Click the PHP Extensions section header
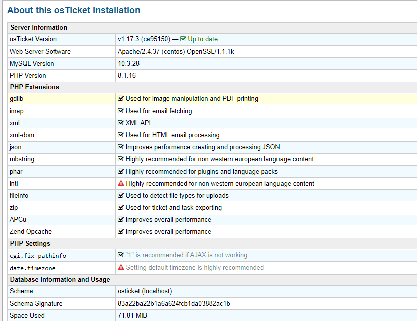The height and width of the screenshot is (321, 417). coord(34,87)
